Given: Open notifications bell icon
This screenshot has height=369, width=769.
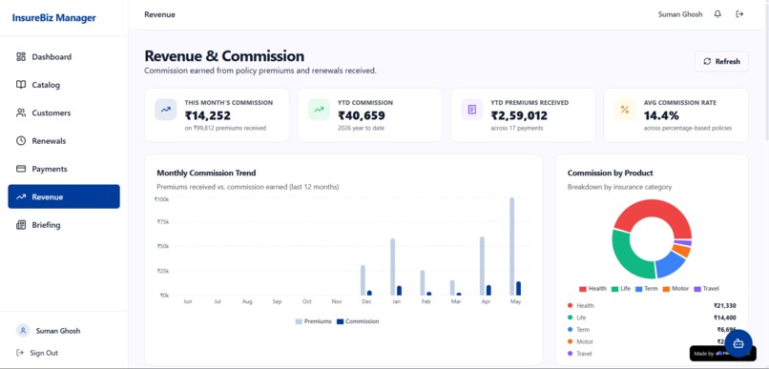Looking at the screenshot, I should [x=717, y=14].
